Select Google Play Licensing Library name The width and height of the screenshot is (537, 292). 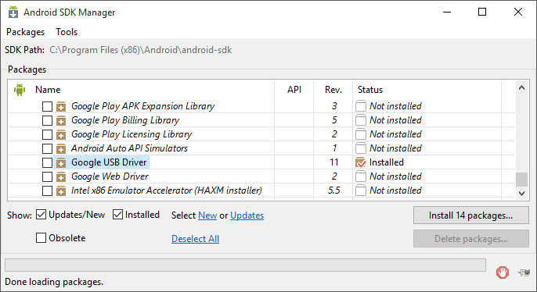[x=132, y=134]
